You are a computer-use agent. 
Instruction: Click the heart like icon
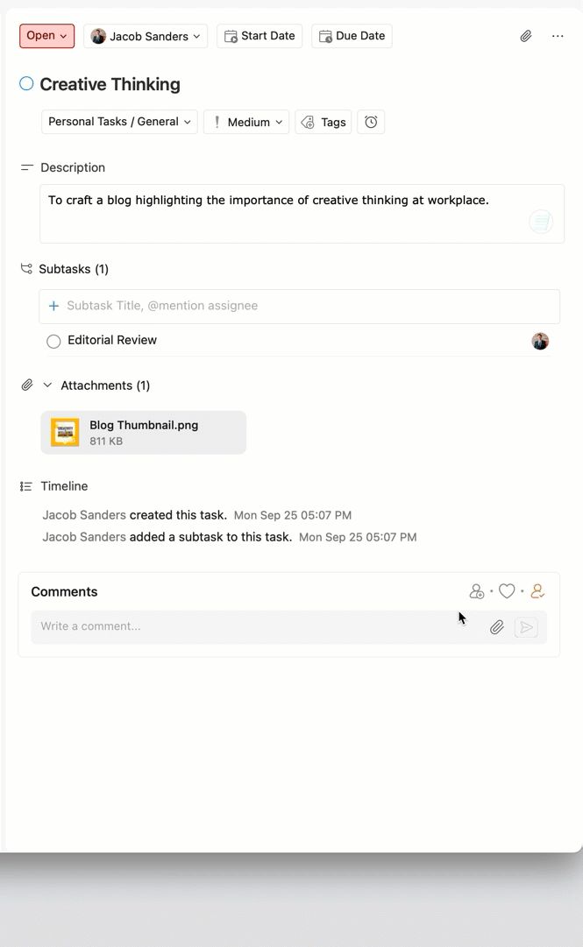(507, 591)
